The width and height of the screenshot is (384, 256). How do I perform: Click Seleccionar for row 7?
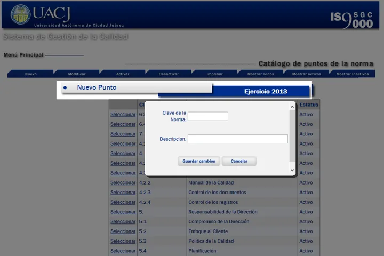[123, 134]
